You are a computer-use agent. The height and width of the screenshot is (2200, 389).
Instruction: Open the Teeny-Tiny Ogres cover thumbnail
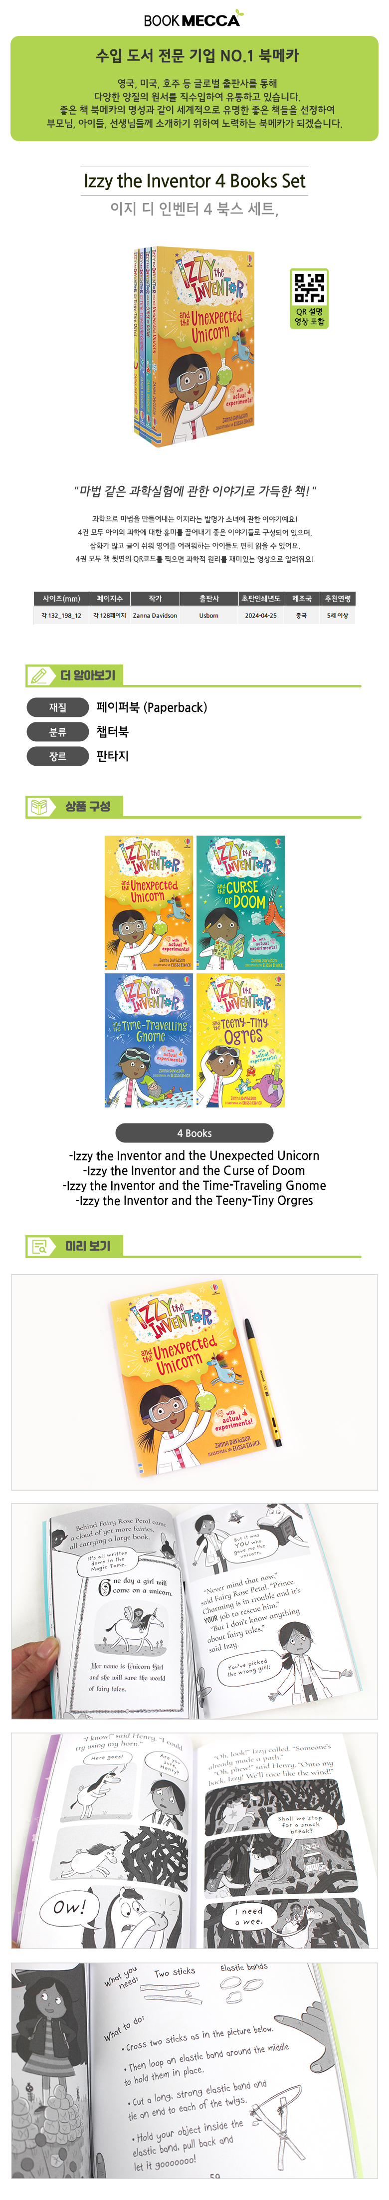tap(240, 1040)
